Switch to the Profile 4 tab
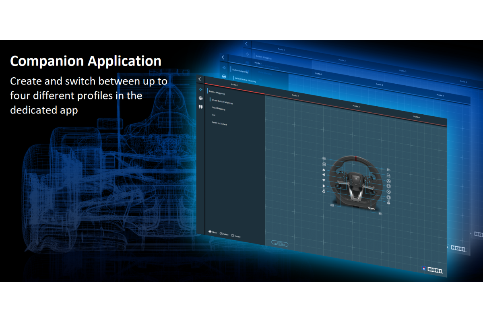 (417, 117)
